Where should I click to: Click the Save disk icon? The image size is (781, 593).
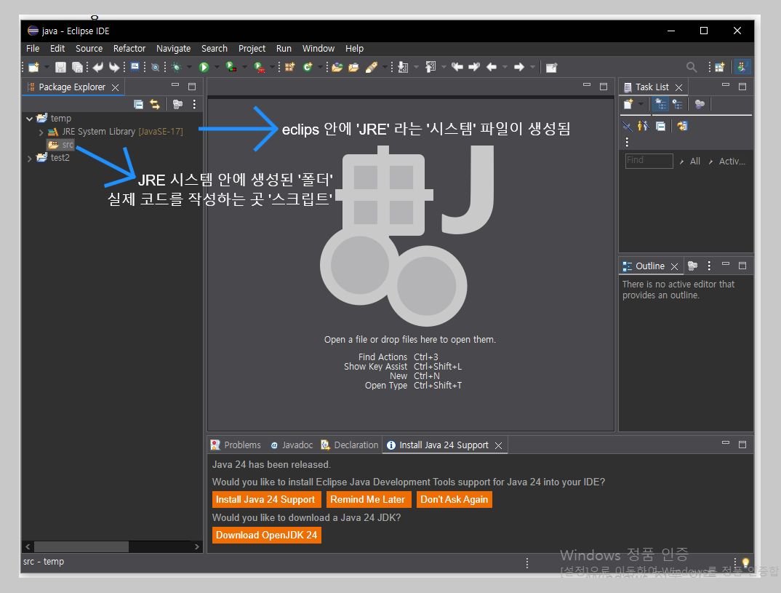[60, 67]
